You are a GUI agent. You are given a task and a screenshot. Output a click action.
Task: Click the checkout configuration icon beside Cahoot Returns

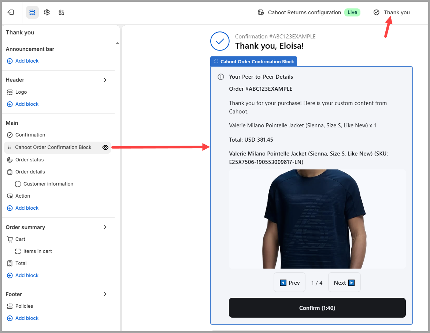pyautogui.click(x=261, y=12)
